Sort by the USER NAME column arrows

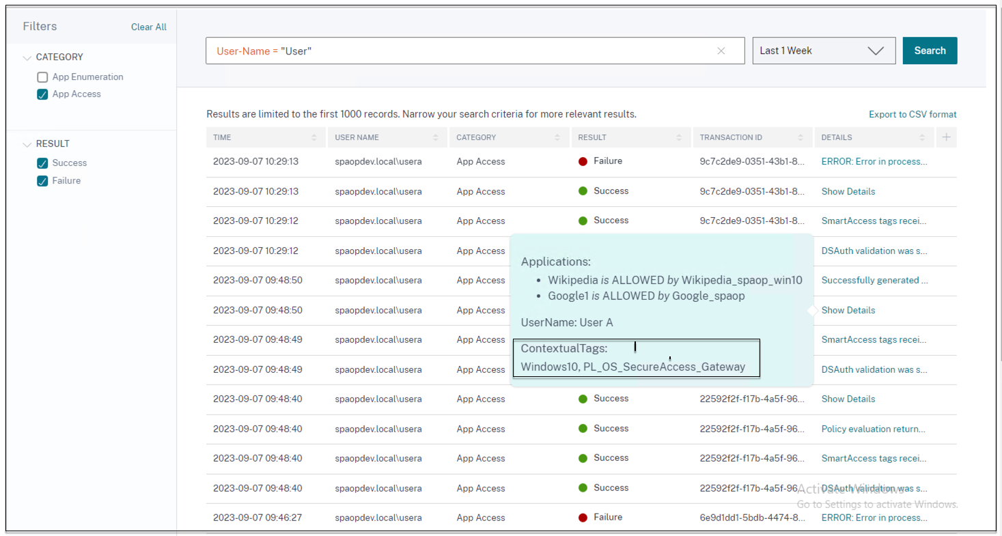point(436,137)
